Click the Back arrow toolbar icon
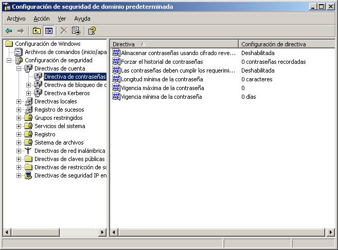This screenshot has height=250, width=338. click(x=9, y=31)
